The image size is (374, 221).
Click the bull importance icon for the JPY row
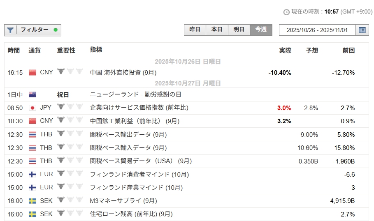click(x=61, y=108)
